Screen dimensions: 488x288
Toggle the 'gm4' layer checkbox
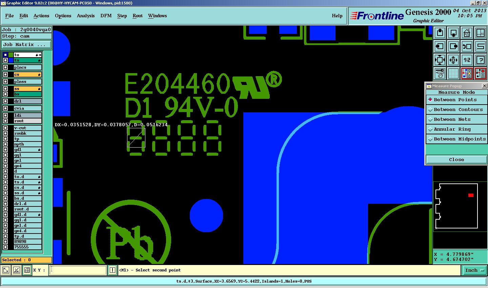(5, 166)
